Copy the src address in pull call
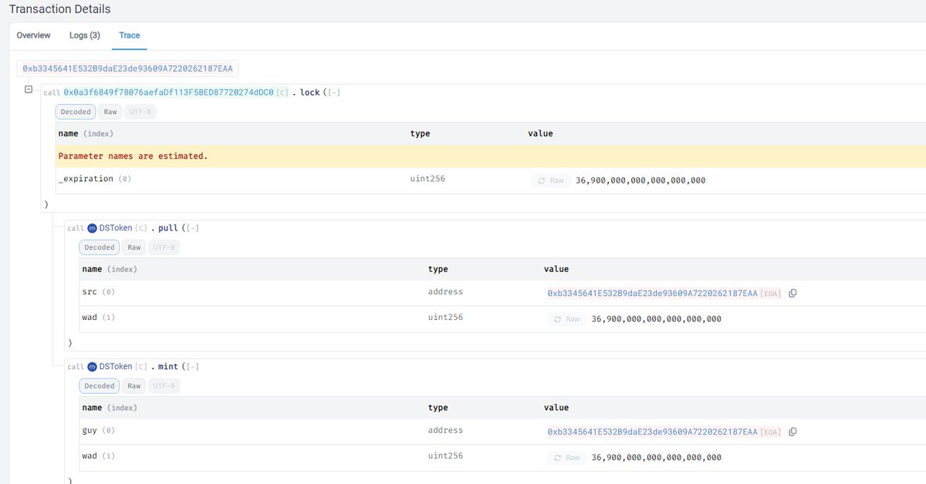 tap(793, 294)
